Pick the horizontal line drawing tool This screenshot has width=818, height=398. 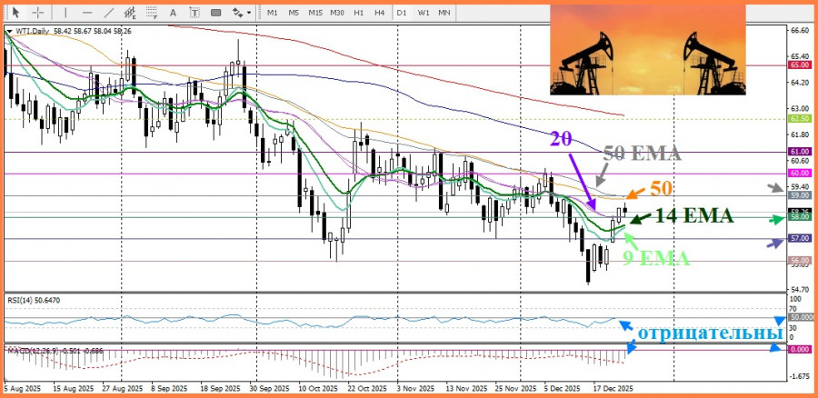(86, 13)
